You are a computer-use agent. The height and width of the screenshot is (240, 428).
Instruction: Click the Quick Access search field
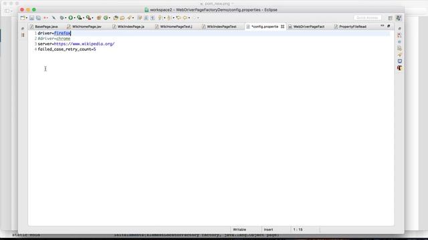tap(367, 18)
